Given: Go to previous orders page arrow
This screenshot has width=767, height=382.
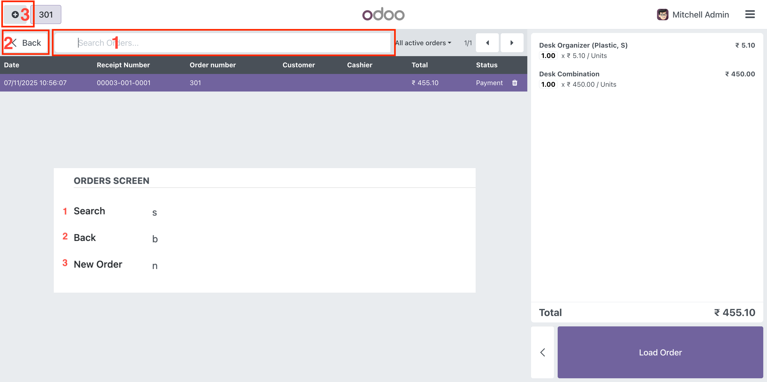Looking at the screenshot, I should [487, 43].
